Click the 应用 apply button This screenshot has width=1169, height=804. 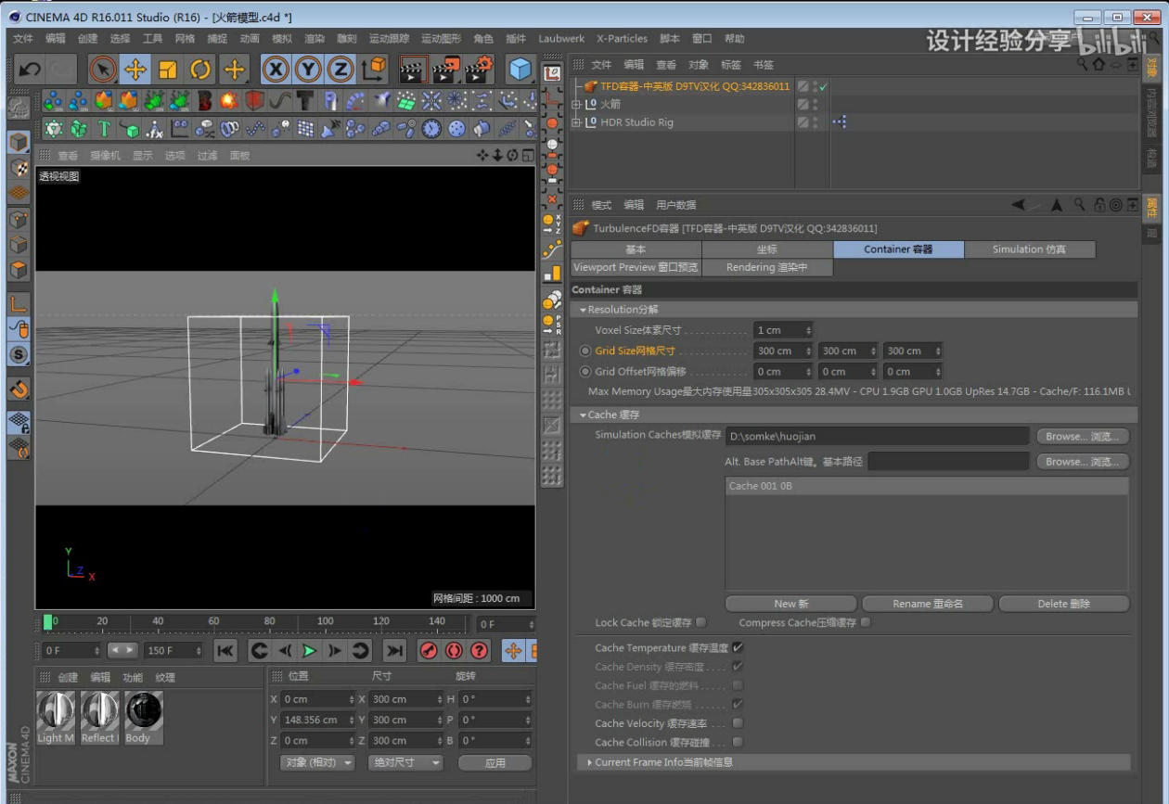click(495, 762)
